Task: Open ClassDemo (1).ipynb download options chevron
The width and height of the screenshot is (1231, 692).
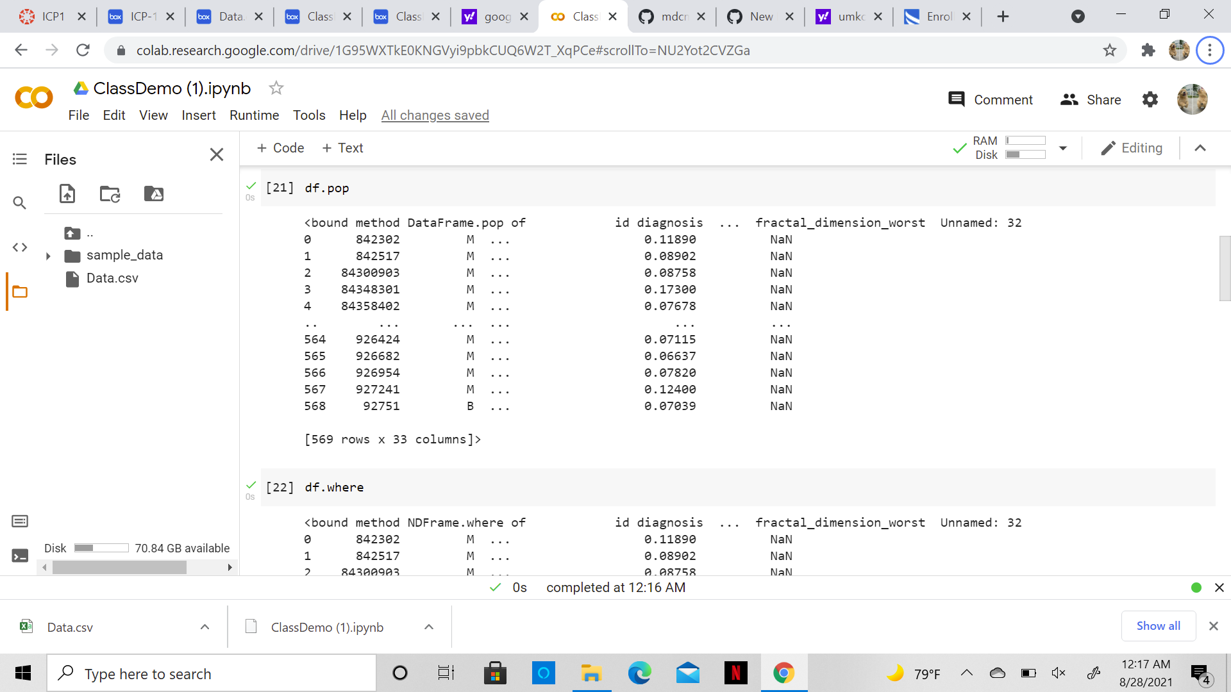Action: [429, 627]
